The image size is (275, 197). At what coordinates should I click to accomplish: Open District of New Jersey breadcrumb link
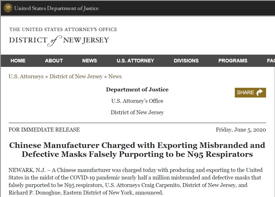pyautogui.click(x=76, y=76)
